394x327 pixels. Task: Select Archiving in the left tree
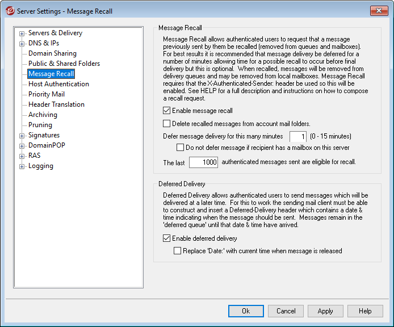[x=43, y=115]
